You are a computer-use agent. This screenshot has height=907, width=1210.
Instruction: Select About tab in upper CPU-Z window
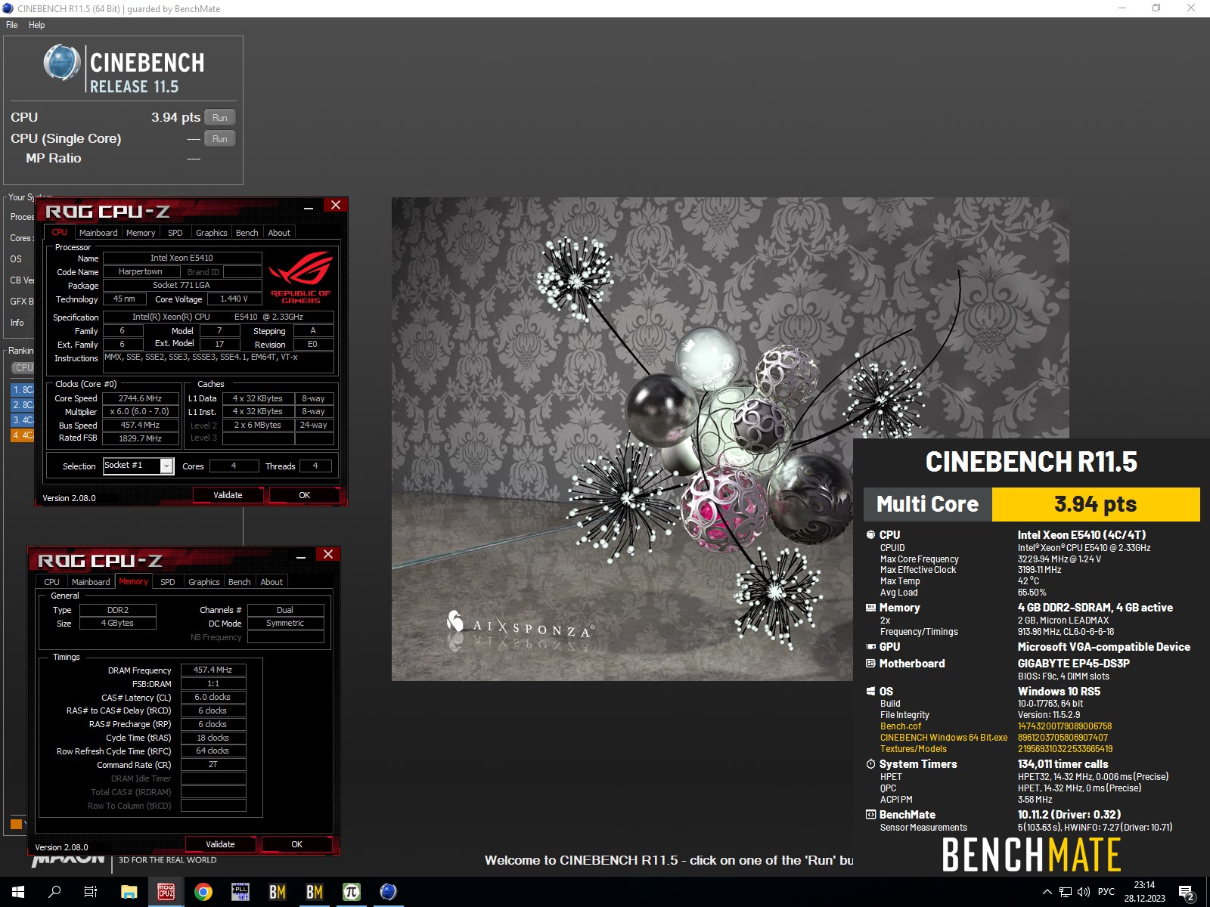tap(279, 233)
